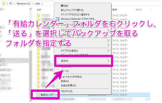
Task: Select the 有給カレンダー folder name
Action: [x=47, y=95]
